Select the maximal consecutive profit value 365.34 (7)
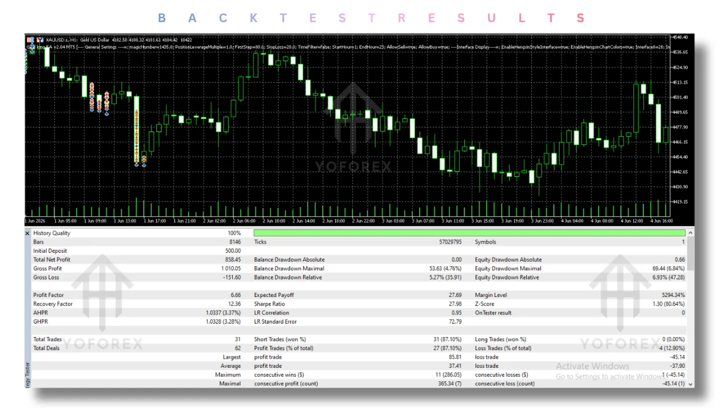The image size is (725, 408). [449, 384]
